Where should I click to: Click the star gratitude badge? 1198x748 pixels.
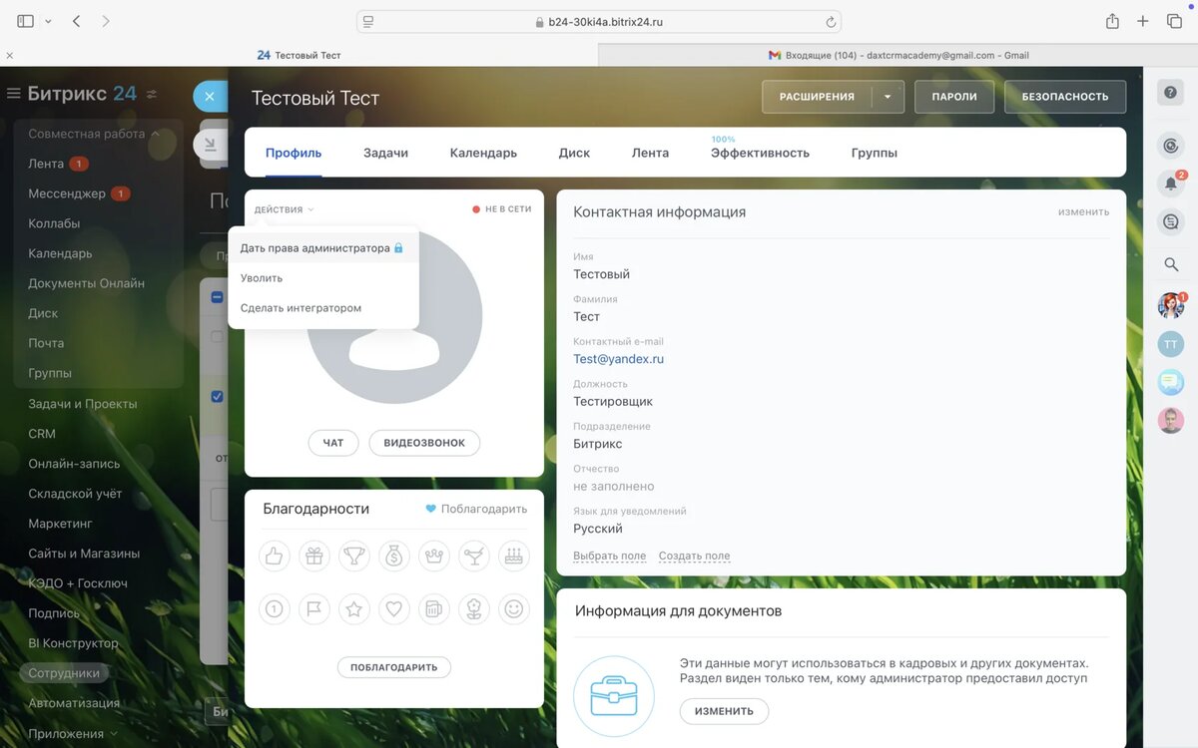pos(354,608)
